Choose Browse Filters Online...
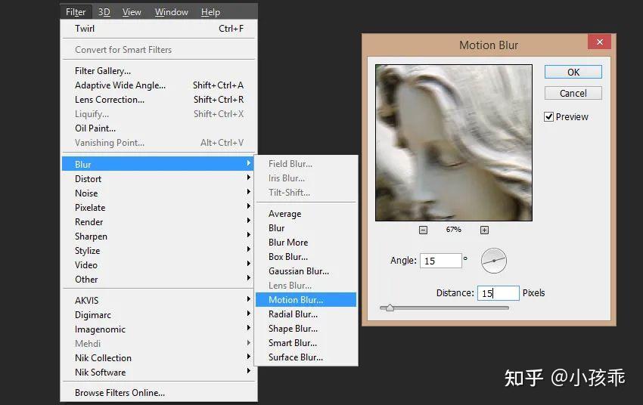643x405 pixels. click(157, 392)
